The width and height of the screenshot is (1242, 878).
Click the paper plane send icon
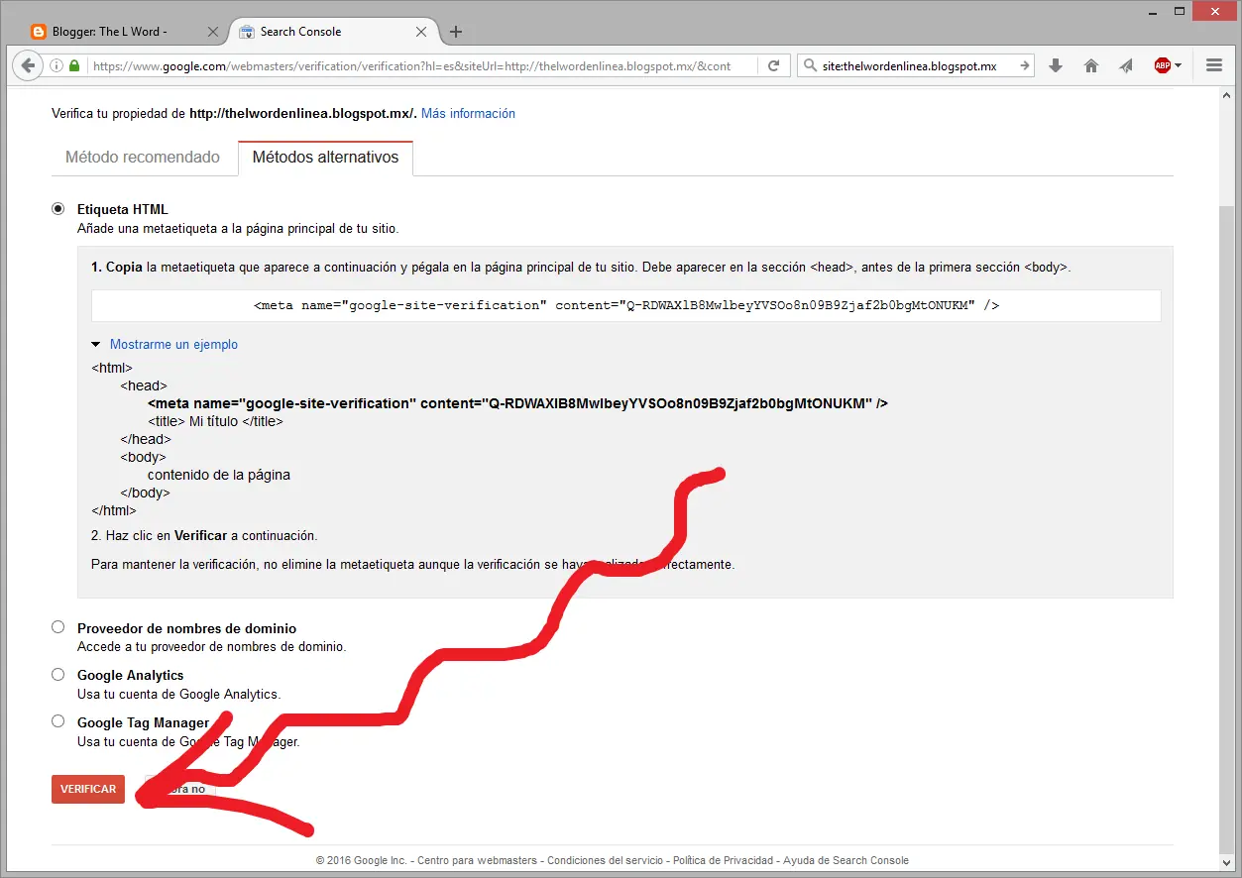coord(1126,65)
